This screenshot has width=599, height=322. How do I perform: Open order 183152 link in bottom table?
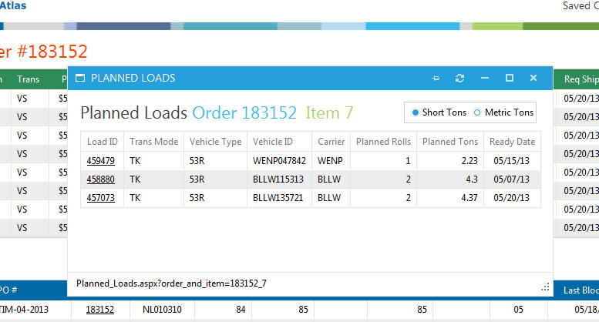(99, 310)
